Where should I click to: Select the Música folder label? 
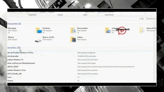(11, 37)
